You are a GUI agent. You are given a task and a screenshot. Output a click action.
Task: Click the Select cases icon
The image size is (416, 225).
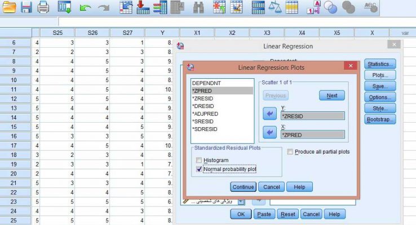[291, 7]
